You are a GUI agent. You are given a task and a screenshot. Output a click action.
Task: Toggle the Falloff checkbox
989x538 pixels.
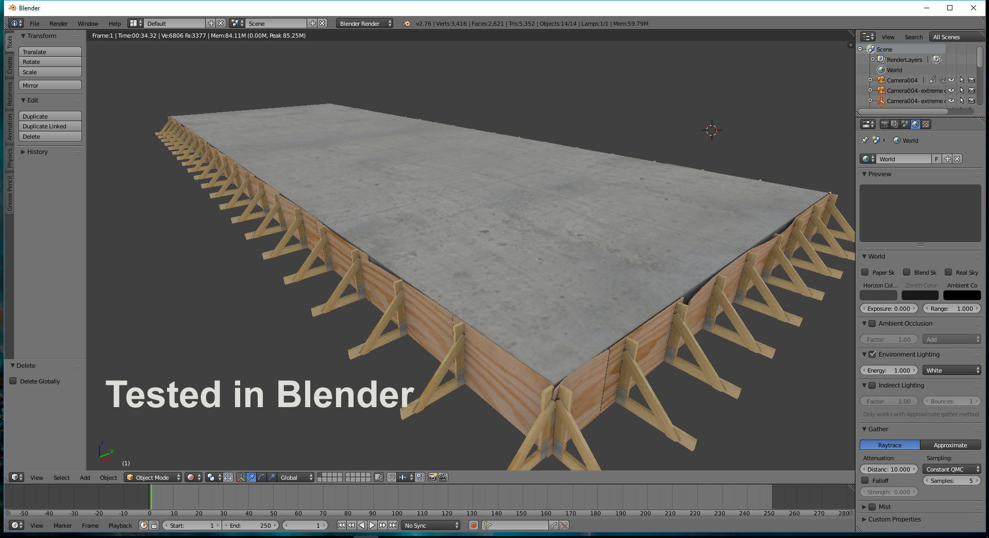tap(865, 480)
